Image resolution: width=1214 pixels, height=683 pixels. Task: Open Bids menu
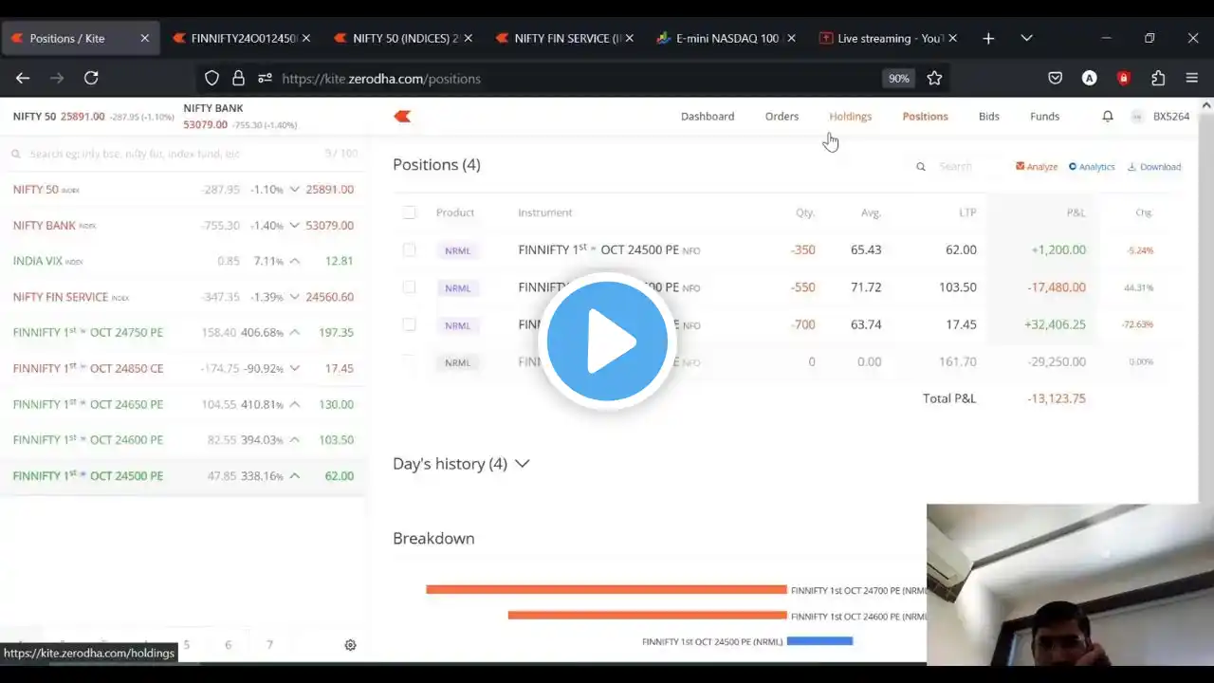coord(989,116)
